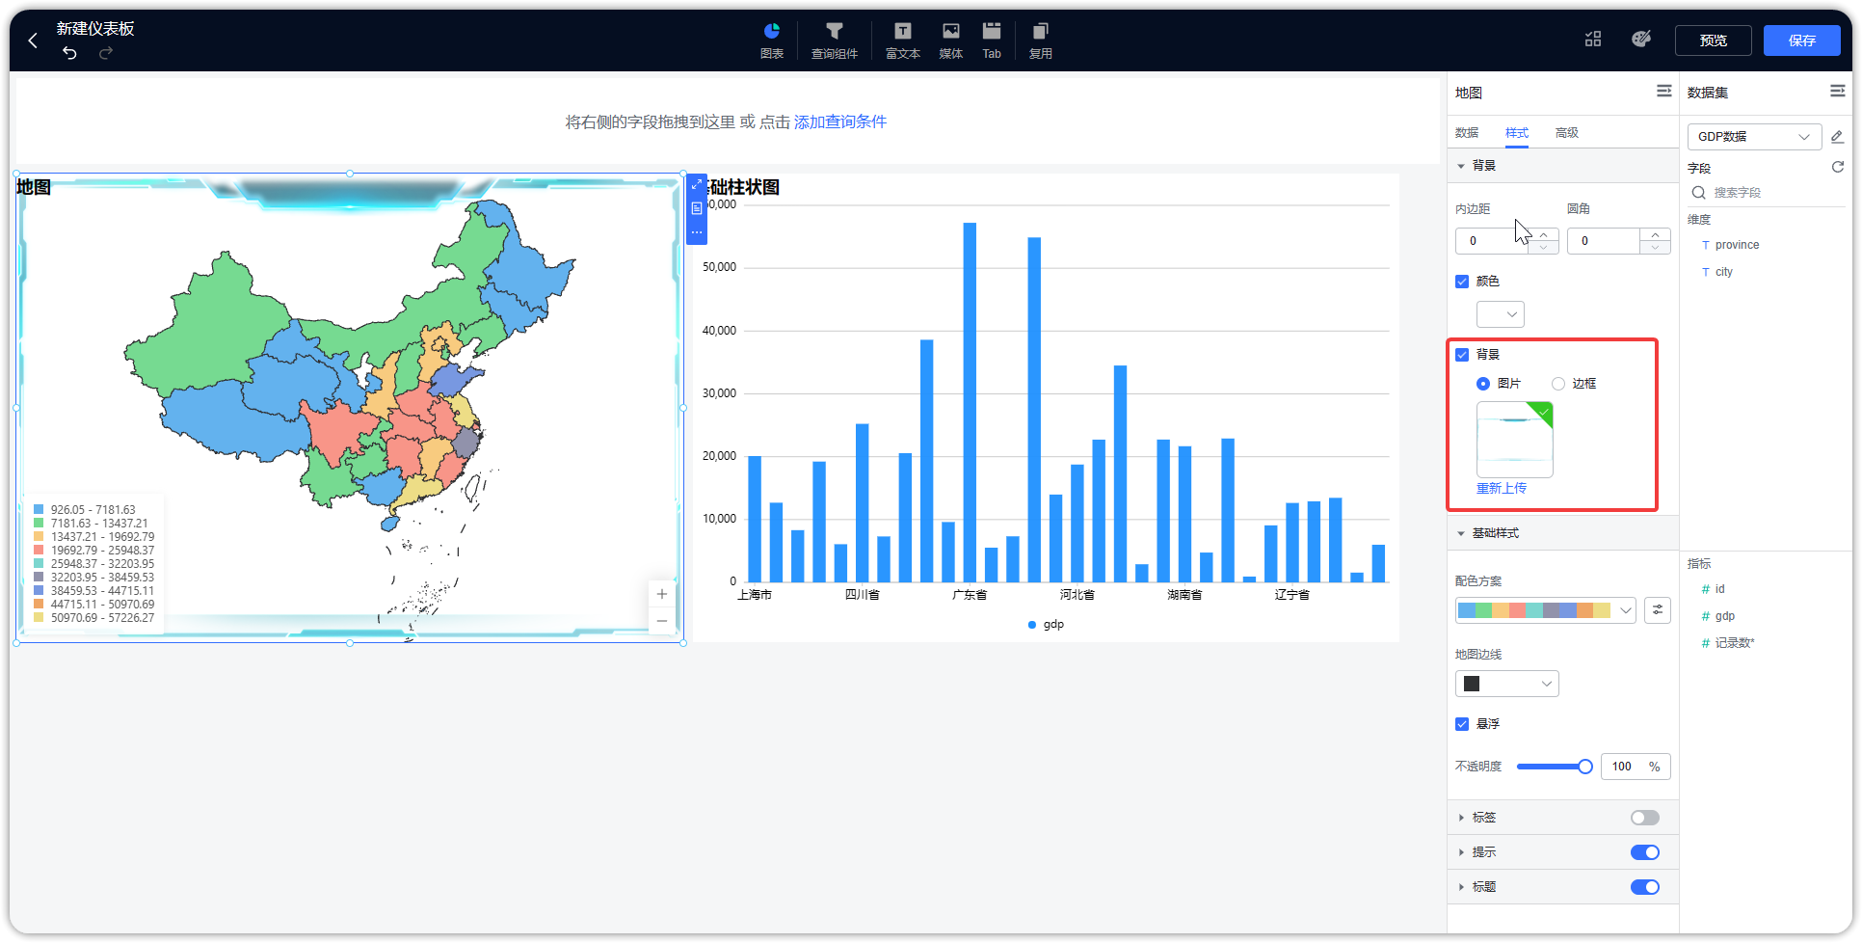Open the GDP数据 dataset dropdown

tap(1753, 136)
